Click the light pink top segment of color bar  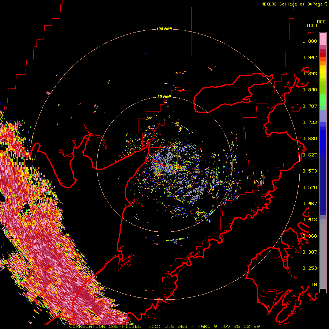click(323, 39)
